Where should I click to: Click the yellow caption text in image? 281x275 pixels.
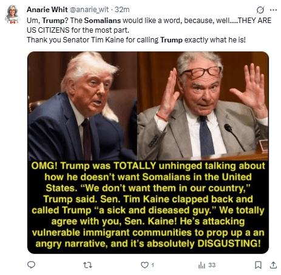pyautogui.click(x=148, y=205)
